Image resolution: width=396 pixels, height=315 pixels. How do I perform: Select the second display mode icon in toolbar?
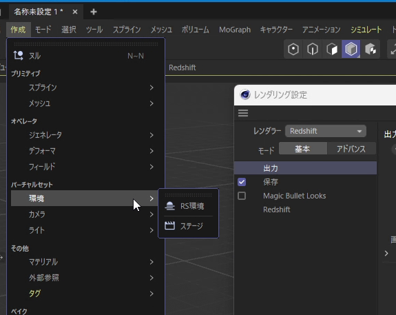(x=313, y=49)
